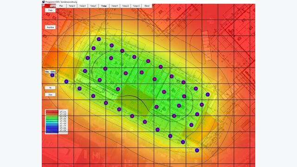Viewport: 297px width, 167px height.
Task: Click the button just below the 10m-Gitter label
Action: 51,88
